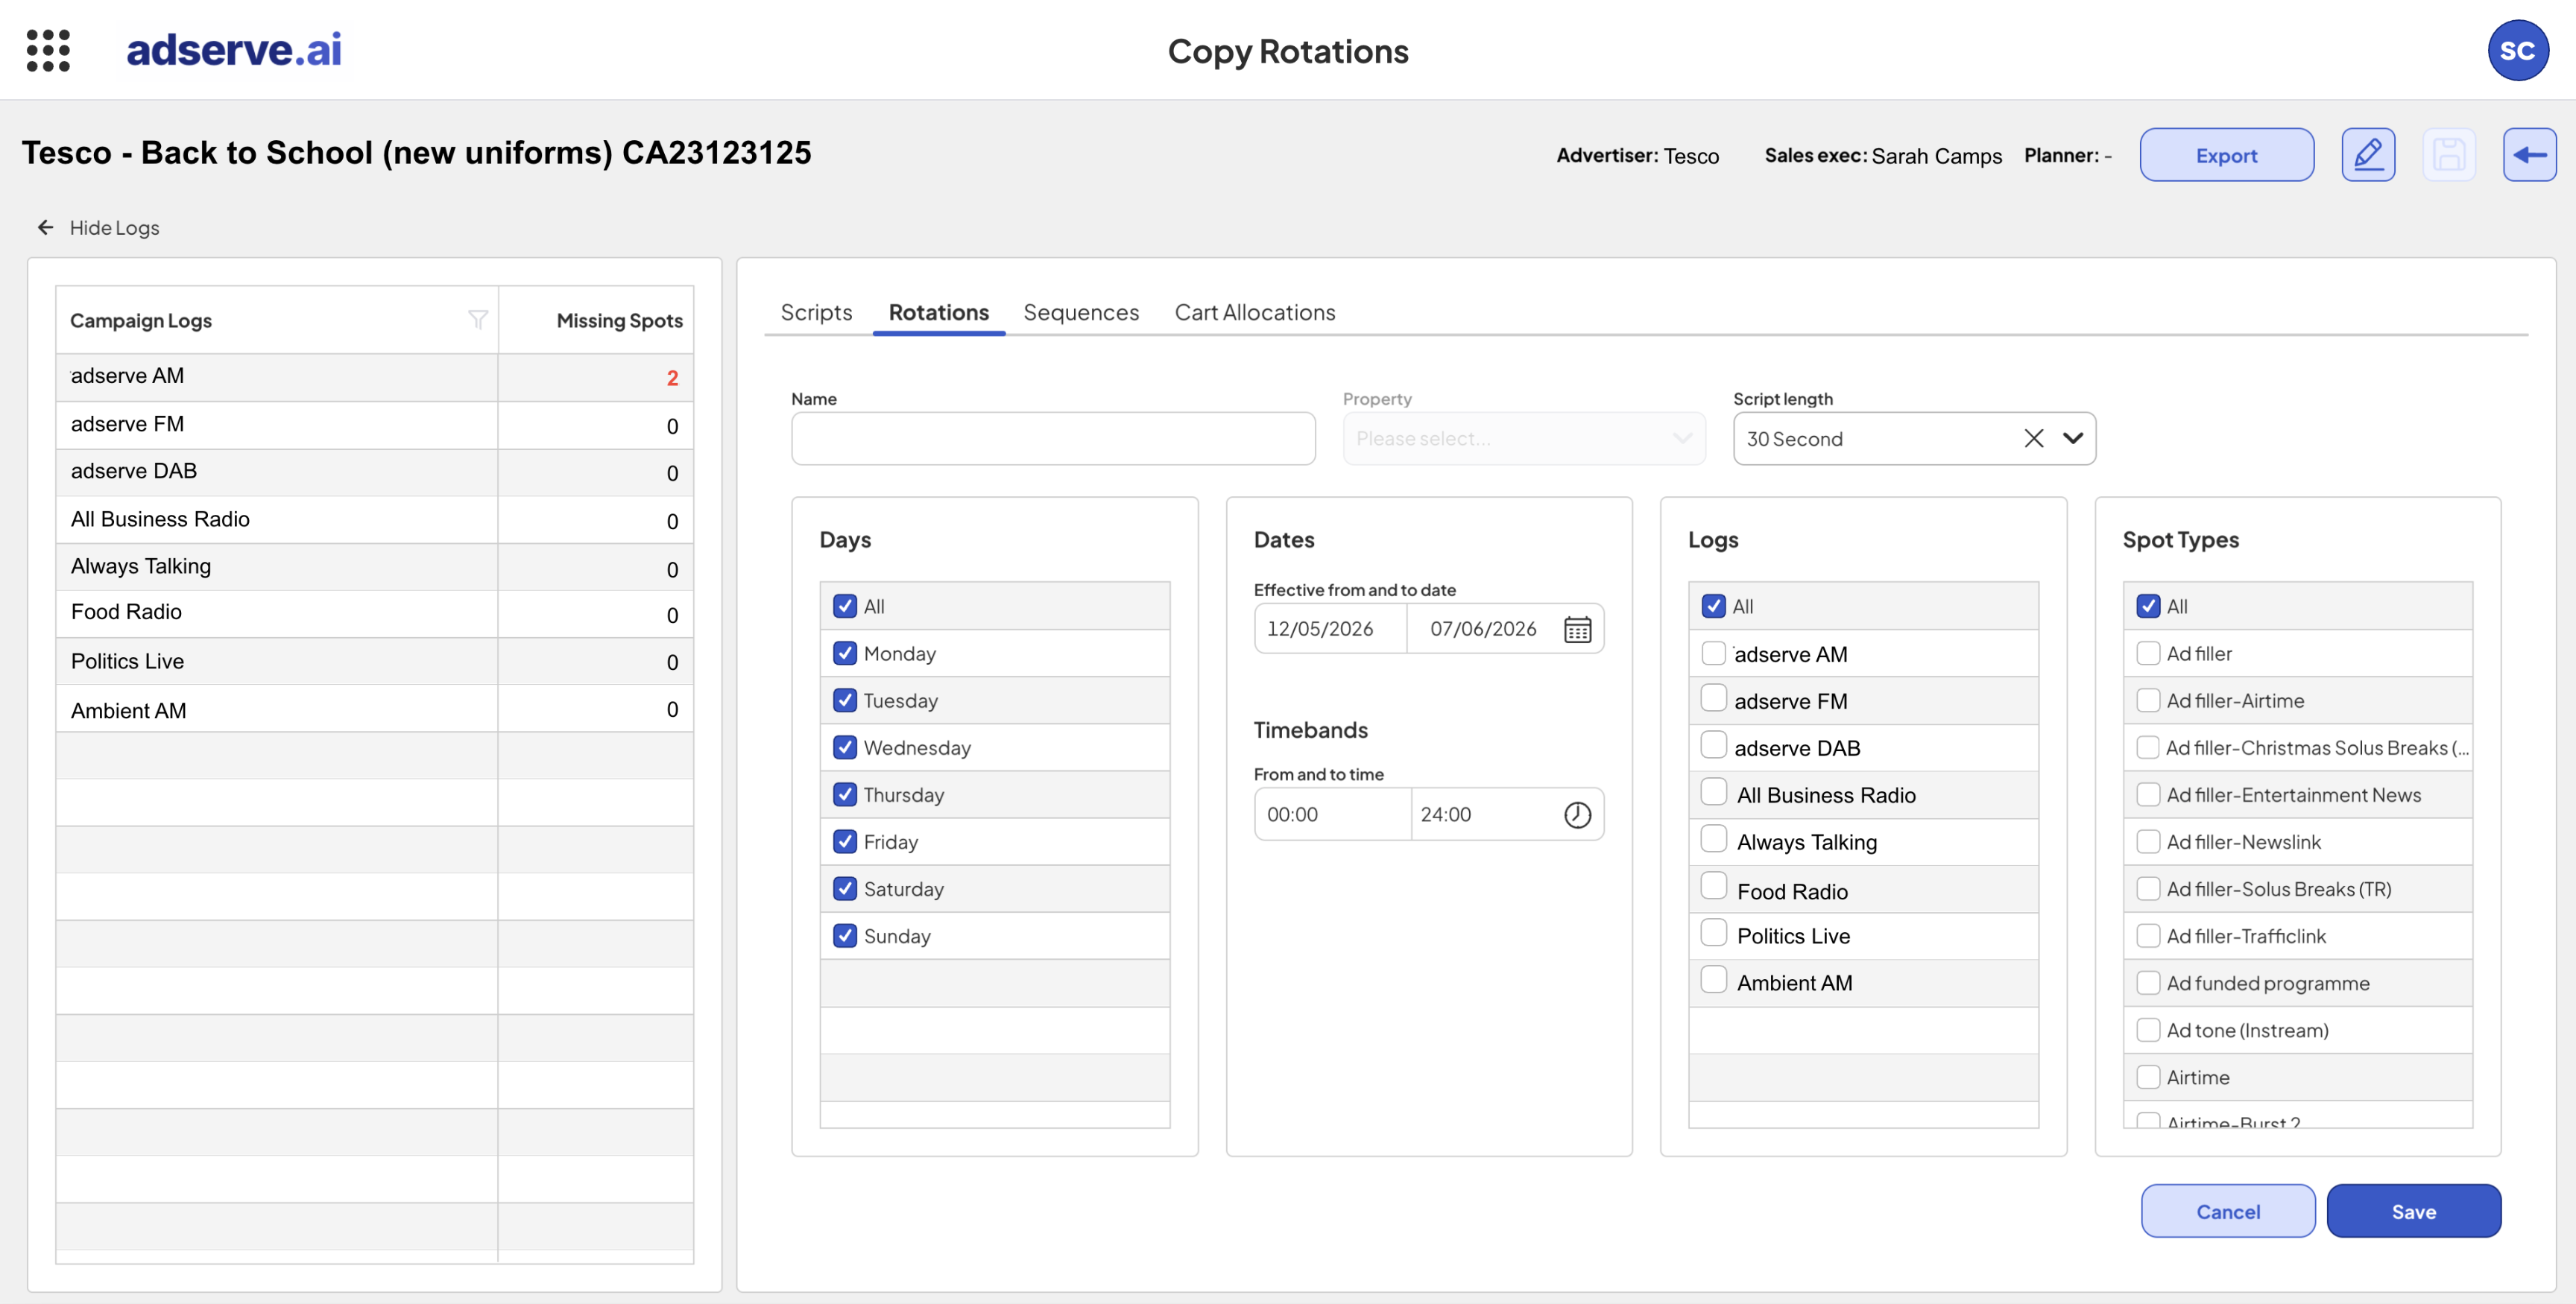This screenshot has width=2576, height=1304.
Task: Open the Campaign Logs filter funnel icon
Action: point(478,320)
